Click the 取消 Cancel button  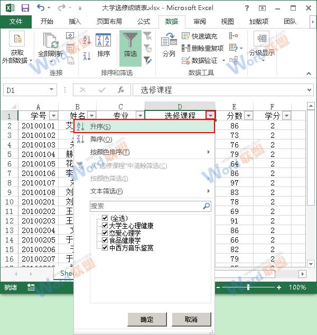click(191, 319)
